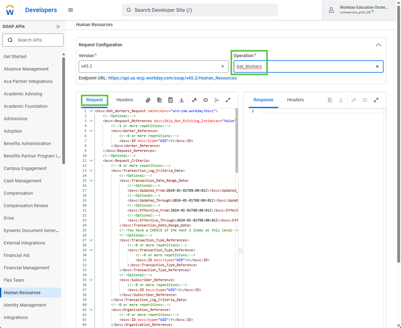Open the hamburger navigation menu
Screen dimensions: 401x328
click(x=71, y=10)
